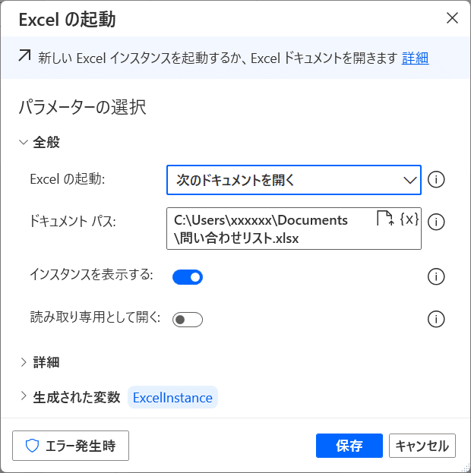This screenshot has height=473, width=471.
Task: Expand the 生成された変数 section
Action: point(24,396)
